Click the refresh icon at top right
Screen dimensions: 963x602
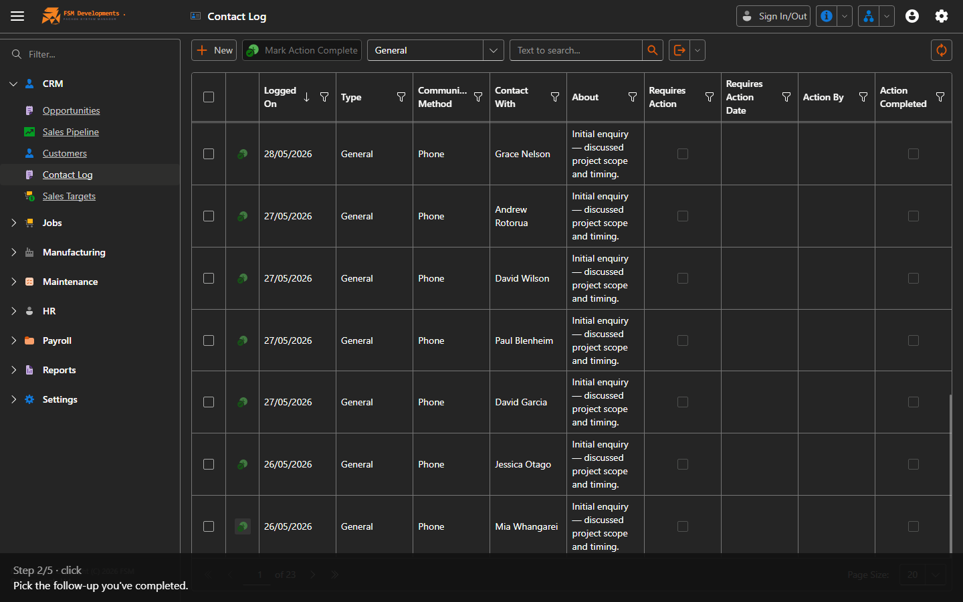pos(942,50)
